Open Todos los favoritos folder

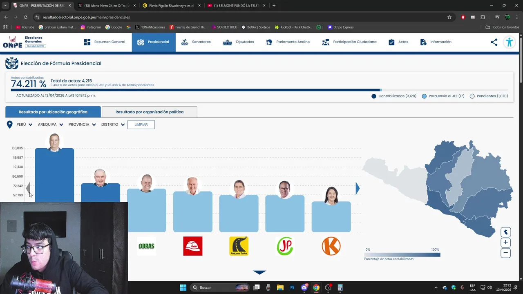(x=502, y=27)
